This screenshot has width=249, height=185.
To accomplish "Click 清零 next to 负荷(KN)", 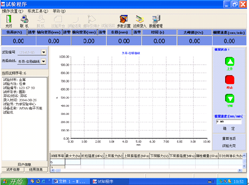I will pyautogui.click(x=31, y=32).
